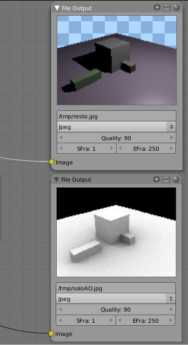Click EFra: 250 field on resto.jpg node
The image size is (188, 345).
click(146, 149)
